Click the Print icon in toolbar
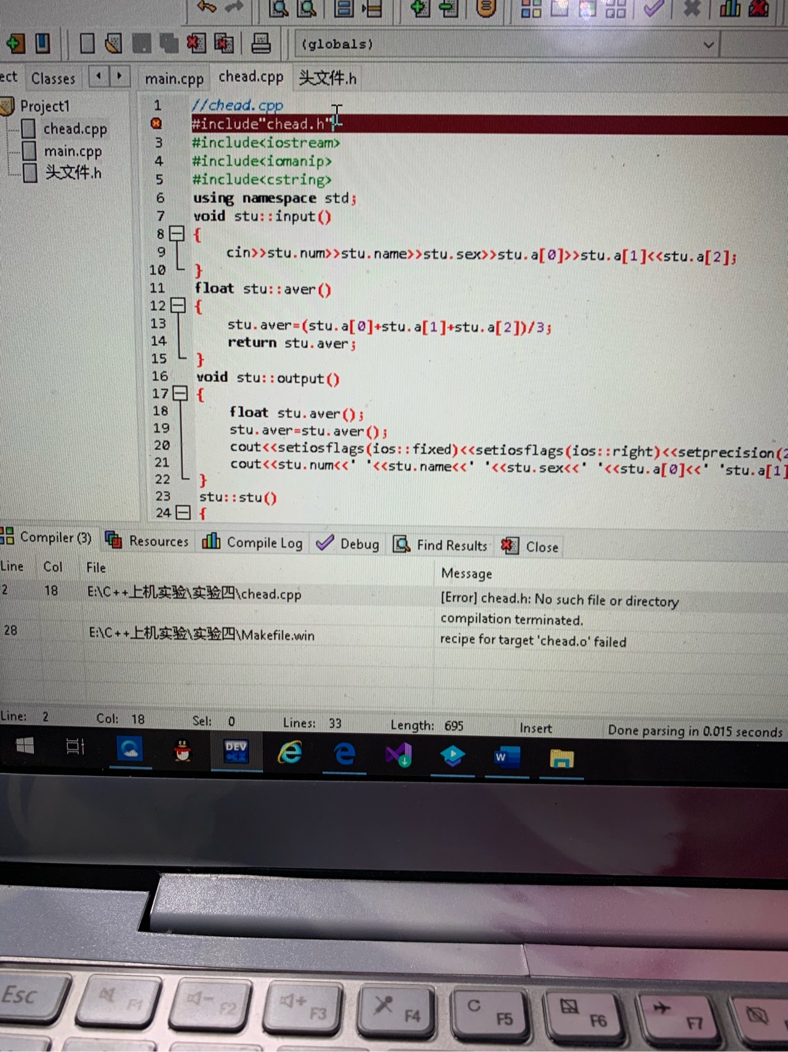The height and width of the screenshot is (1052, 788). coord(261,43)
